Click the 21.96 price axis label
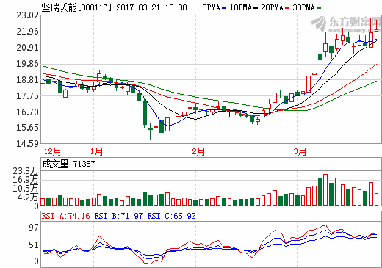The height and width of the screenshot is (268, 382). [27, 32]
